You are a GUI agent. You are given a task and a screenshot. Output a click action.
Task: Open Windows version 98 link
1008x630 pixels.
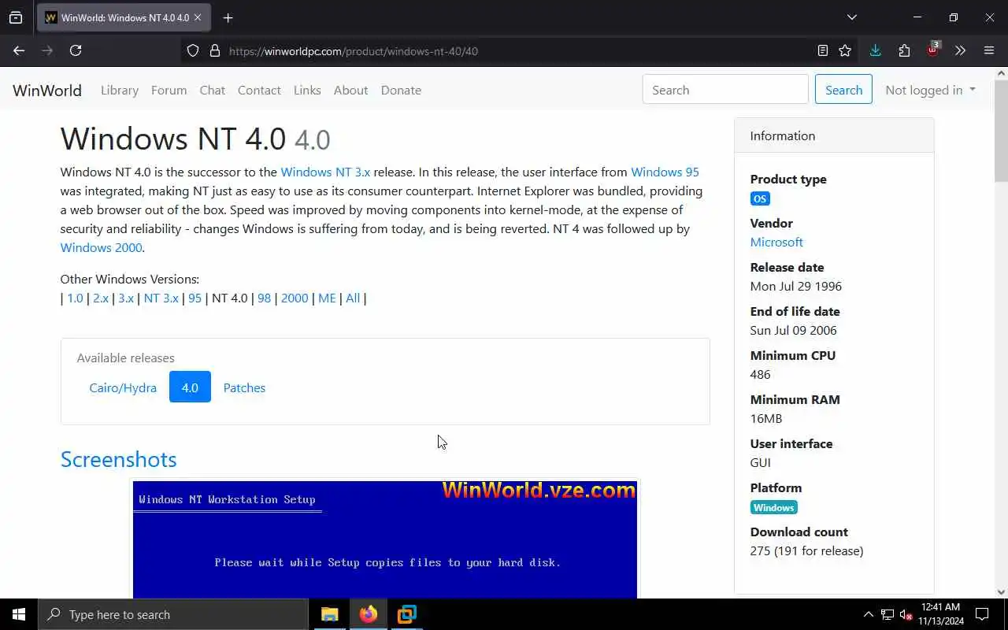pyautogui.click(x=264, y=298)
